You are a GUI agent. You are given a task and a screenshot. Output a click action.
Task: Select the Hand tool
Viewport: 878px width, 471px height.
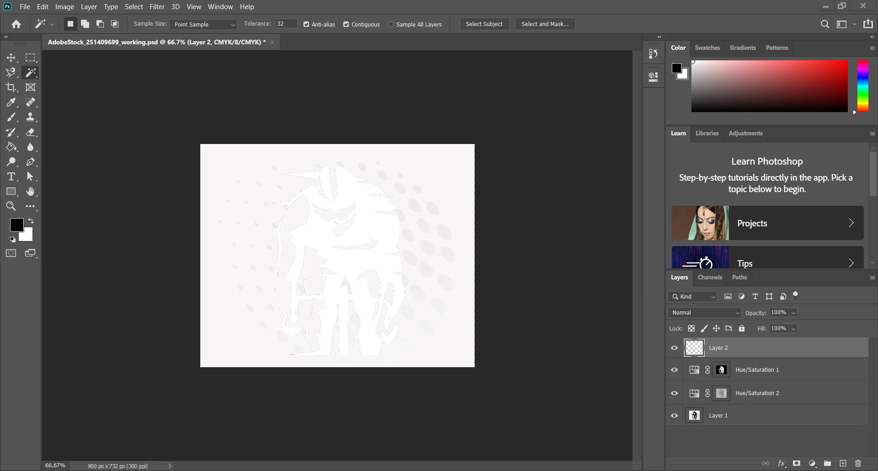point(31,192)
